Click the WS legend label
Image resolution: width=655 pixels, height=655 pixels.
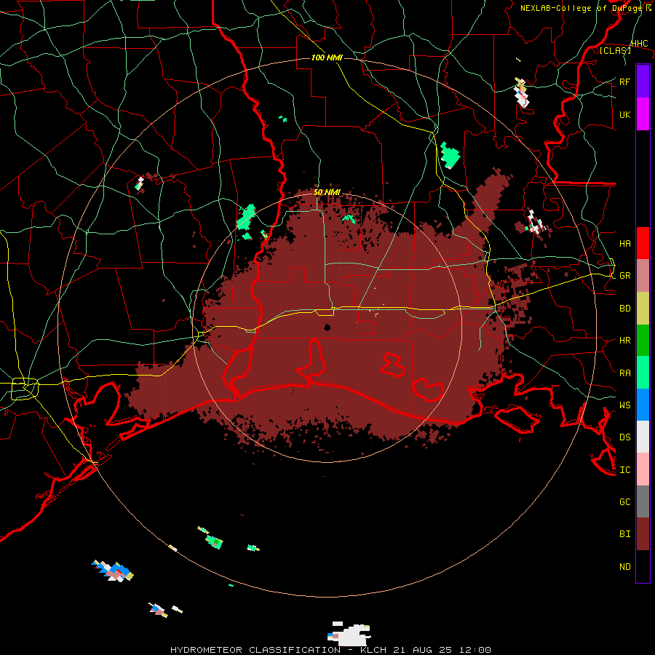coord(624,405)
